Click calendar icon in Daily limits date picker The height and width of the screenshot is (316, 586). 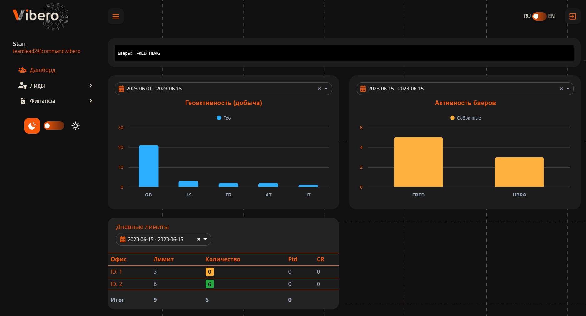123,239
